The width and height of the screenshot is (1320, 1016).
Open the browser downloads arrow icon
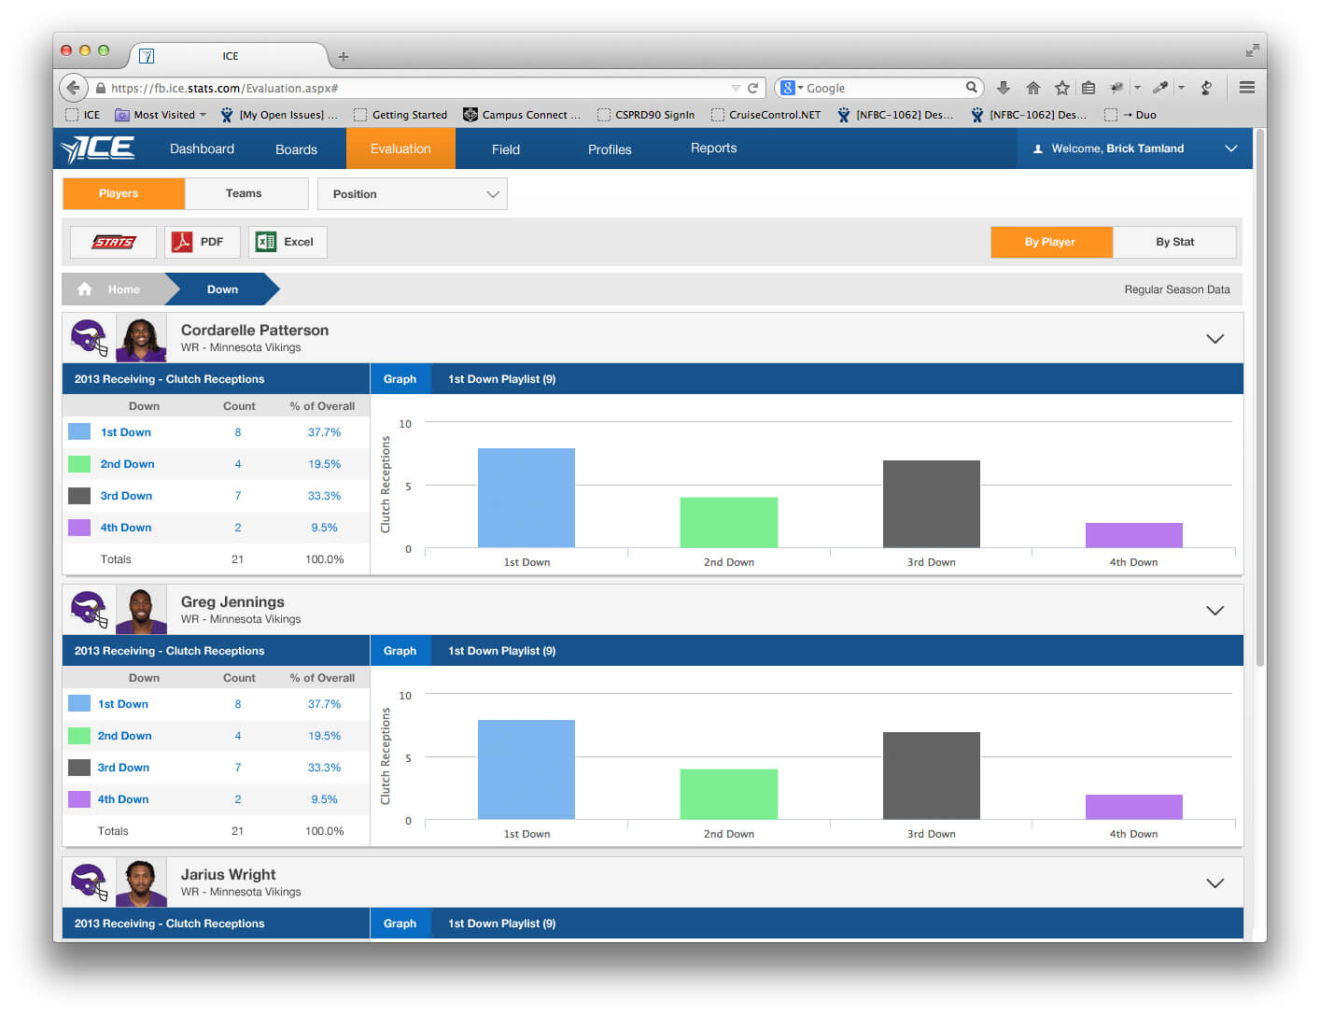[x=1004, y=88]
